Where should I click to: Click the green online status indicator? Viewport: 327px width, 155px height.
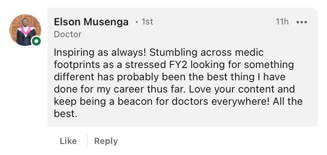[x=36, y=41]
